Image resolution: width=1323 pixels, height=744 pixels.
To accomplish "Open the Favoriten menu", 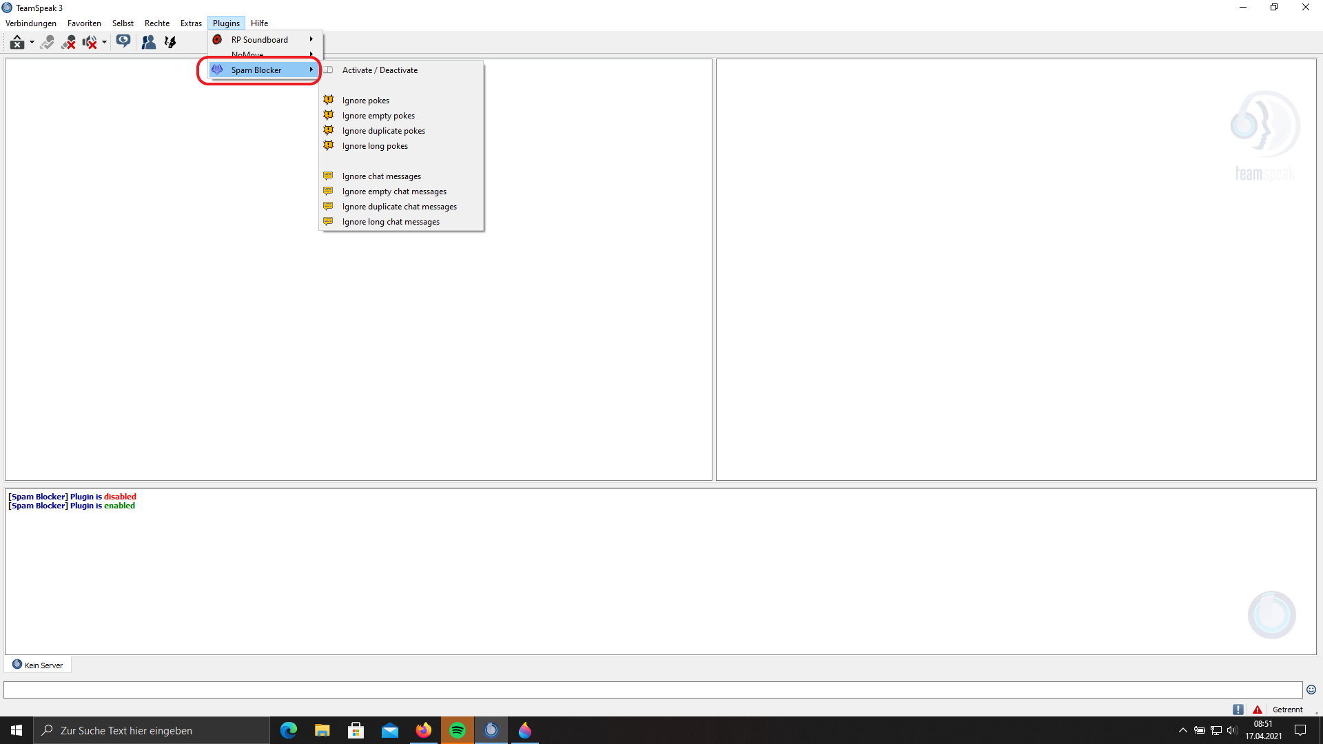I will 84,23.
